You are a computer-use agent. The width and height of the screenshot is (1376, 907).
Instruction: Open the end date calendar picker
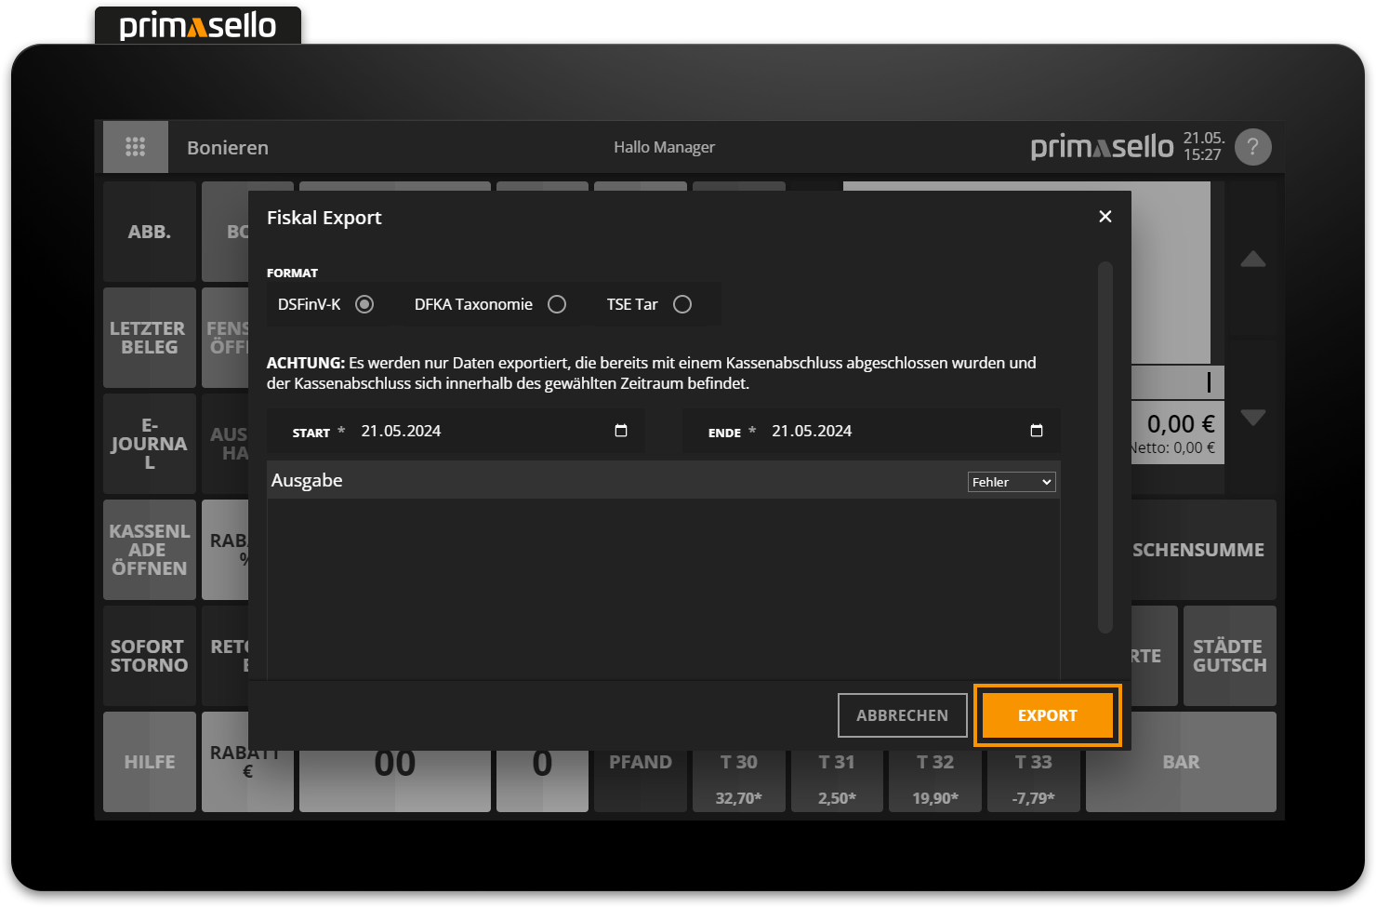1037,431
